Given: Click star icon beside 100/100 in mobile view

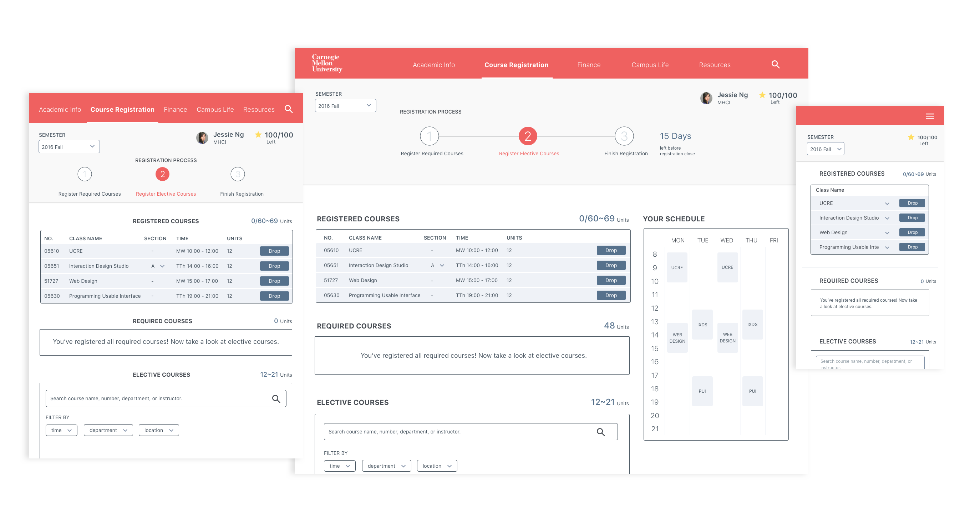Looking at the screenshot, I should click(911, 137).
